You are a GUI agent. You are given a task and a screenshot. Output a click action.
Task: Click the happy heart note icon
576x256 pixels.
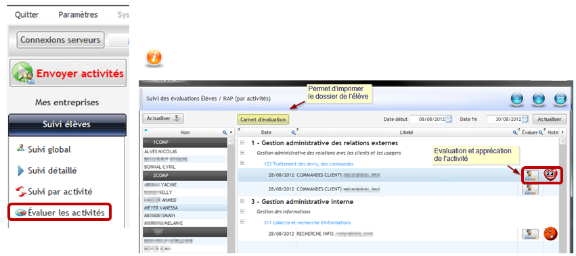tap(550, 175)
